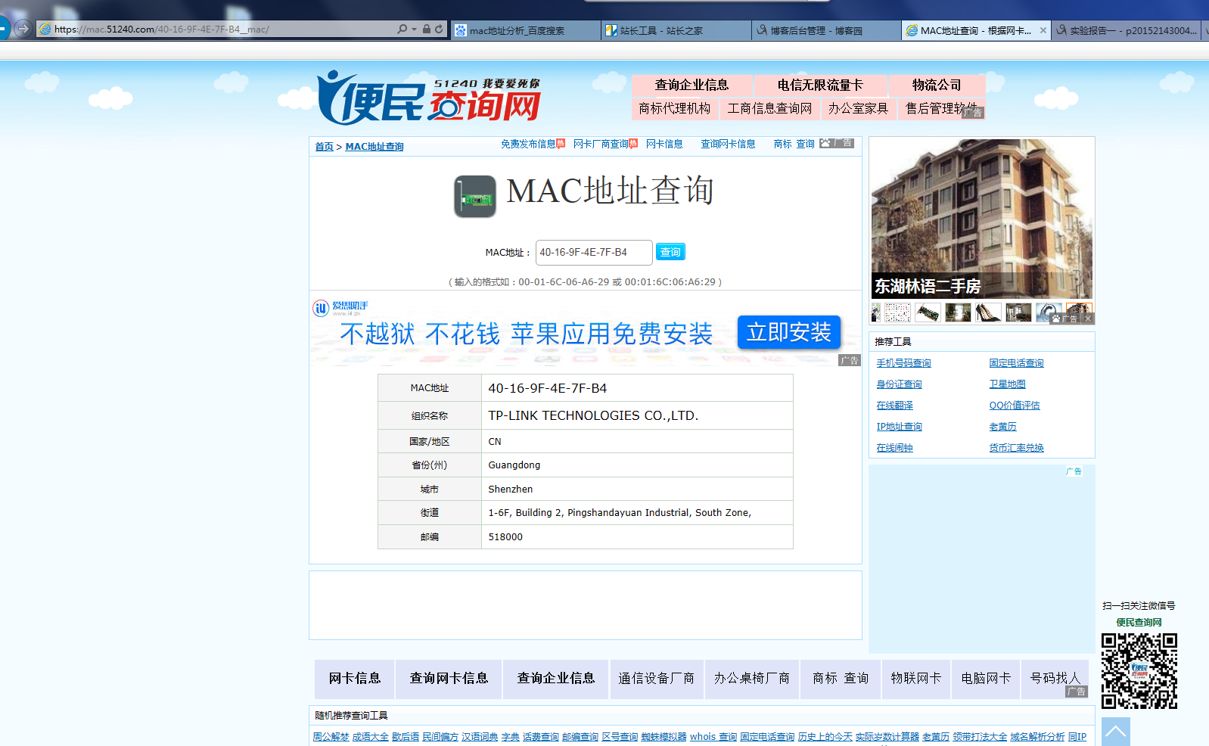Click the 518000 postal code cell
The height and width of the screenshot is (746, 1209).
pyautogui.click(x=637, y=536)
